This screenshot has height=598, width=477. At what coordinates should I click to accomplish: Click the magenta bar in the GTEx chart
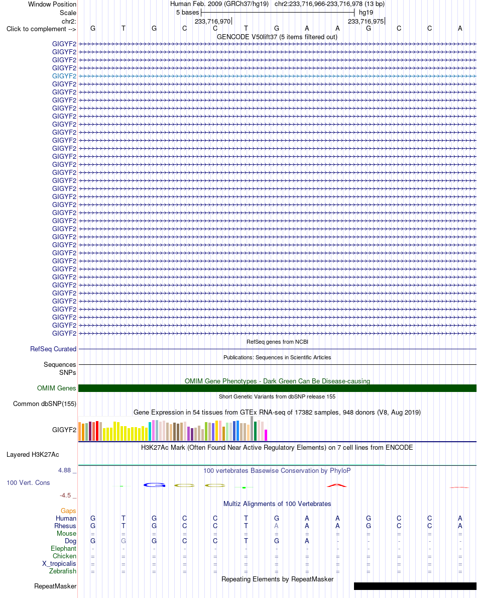coord(266,435)
